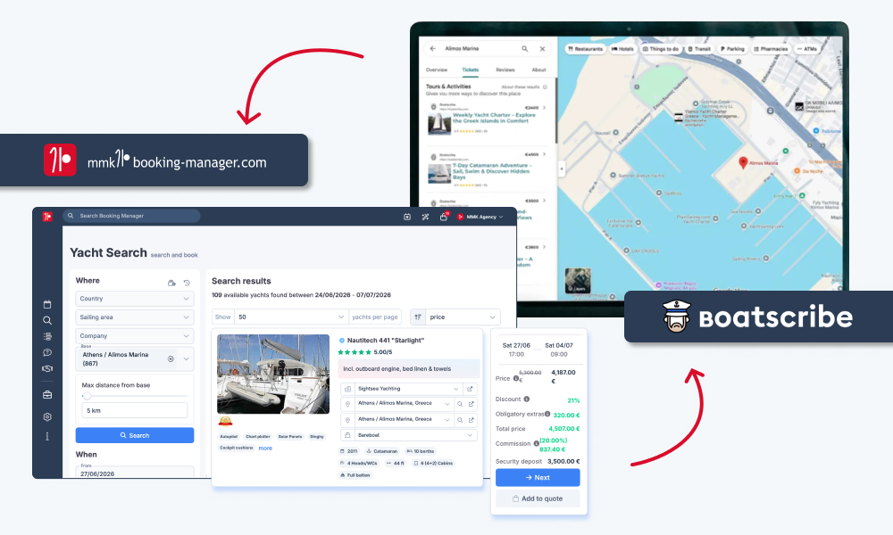Open the settings gear in the left sidebar
Viewport: 893px width, 535px height.
tap(47, 416)
